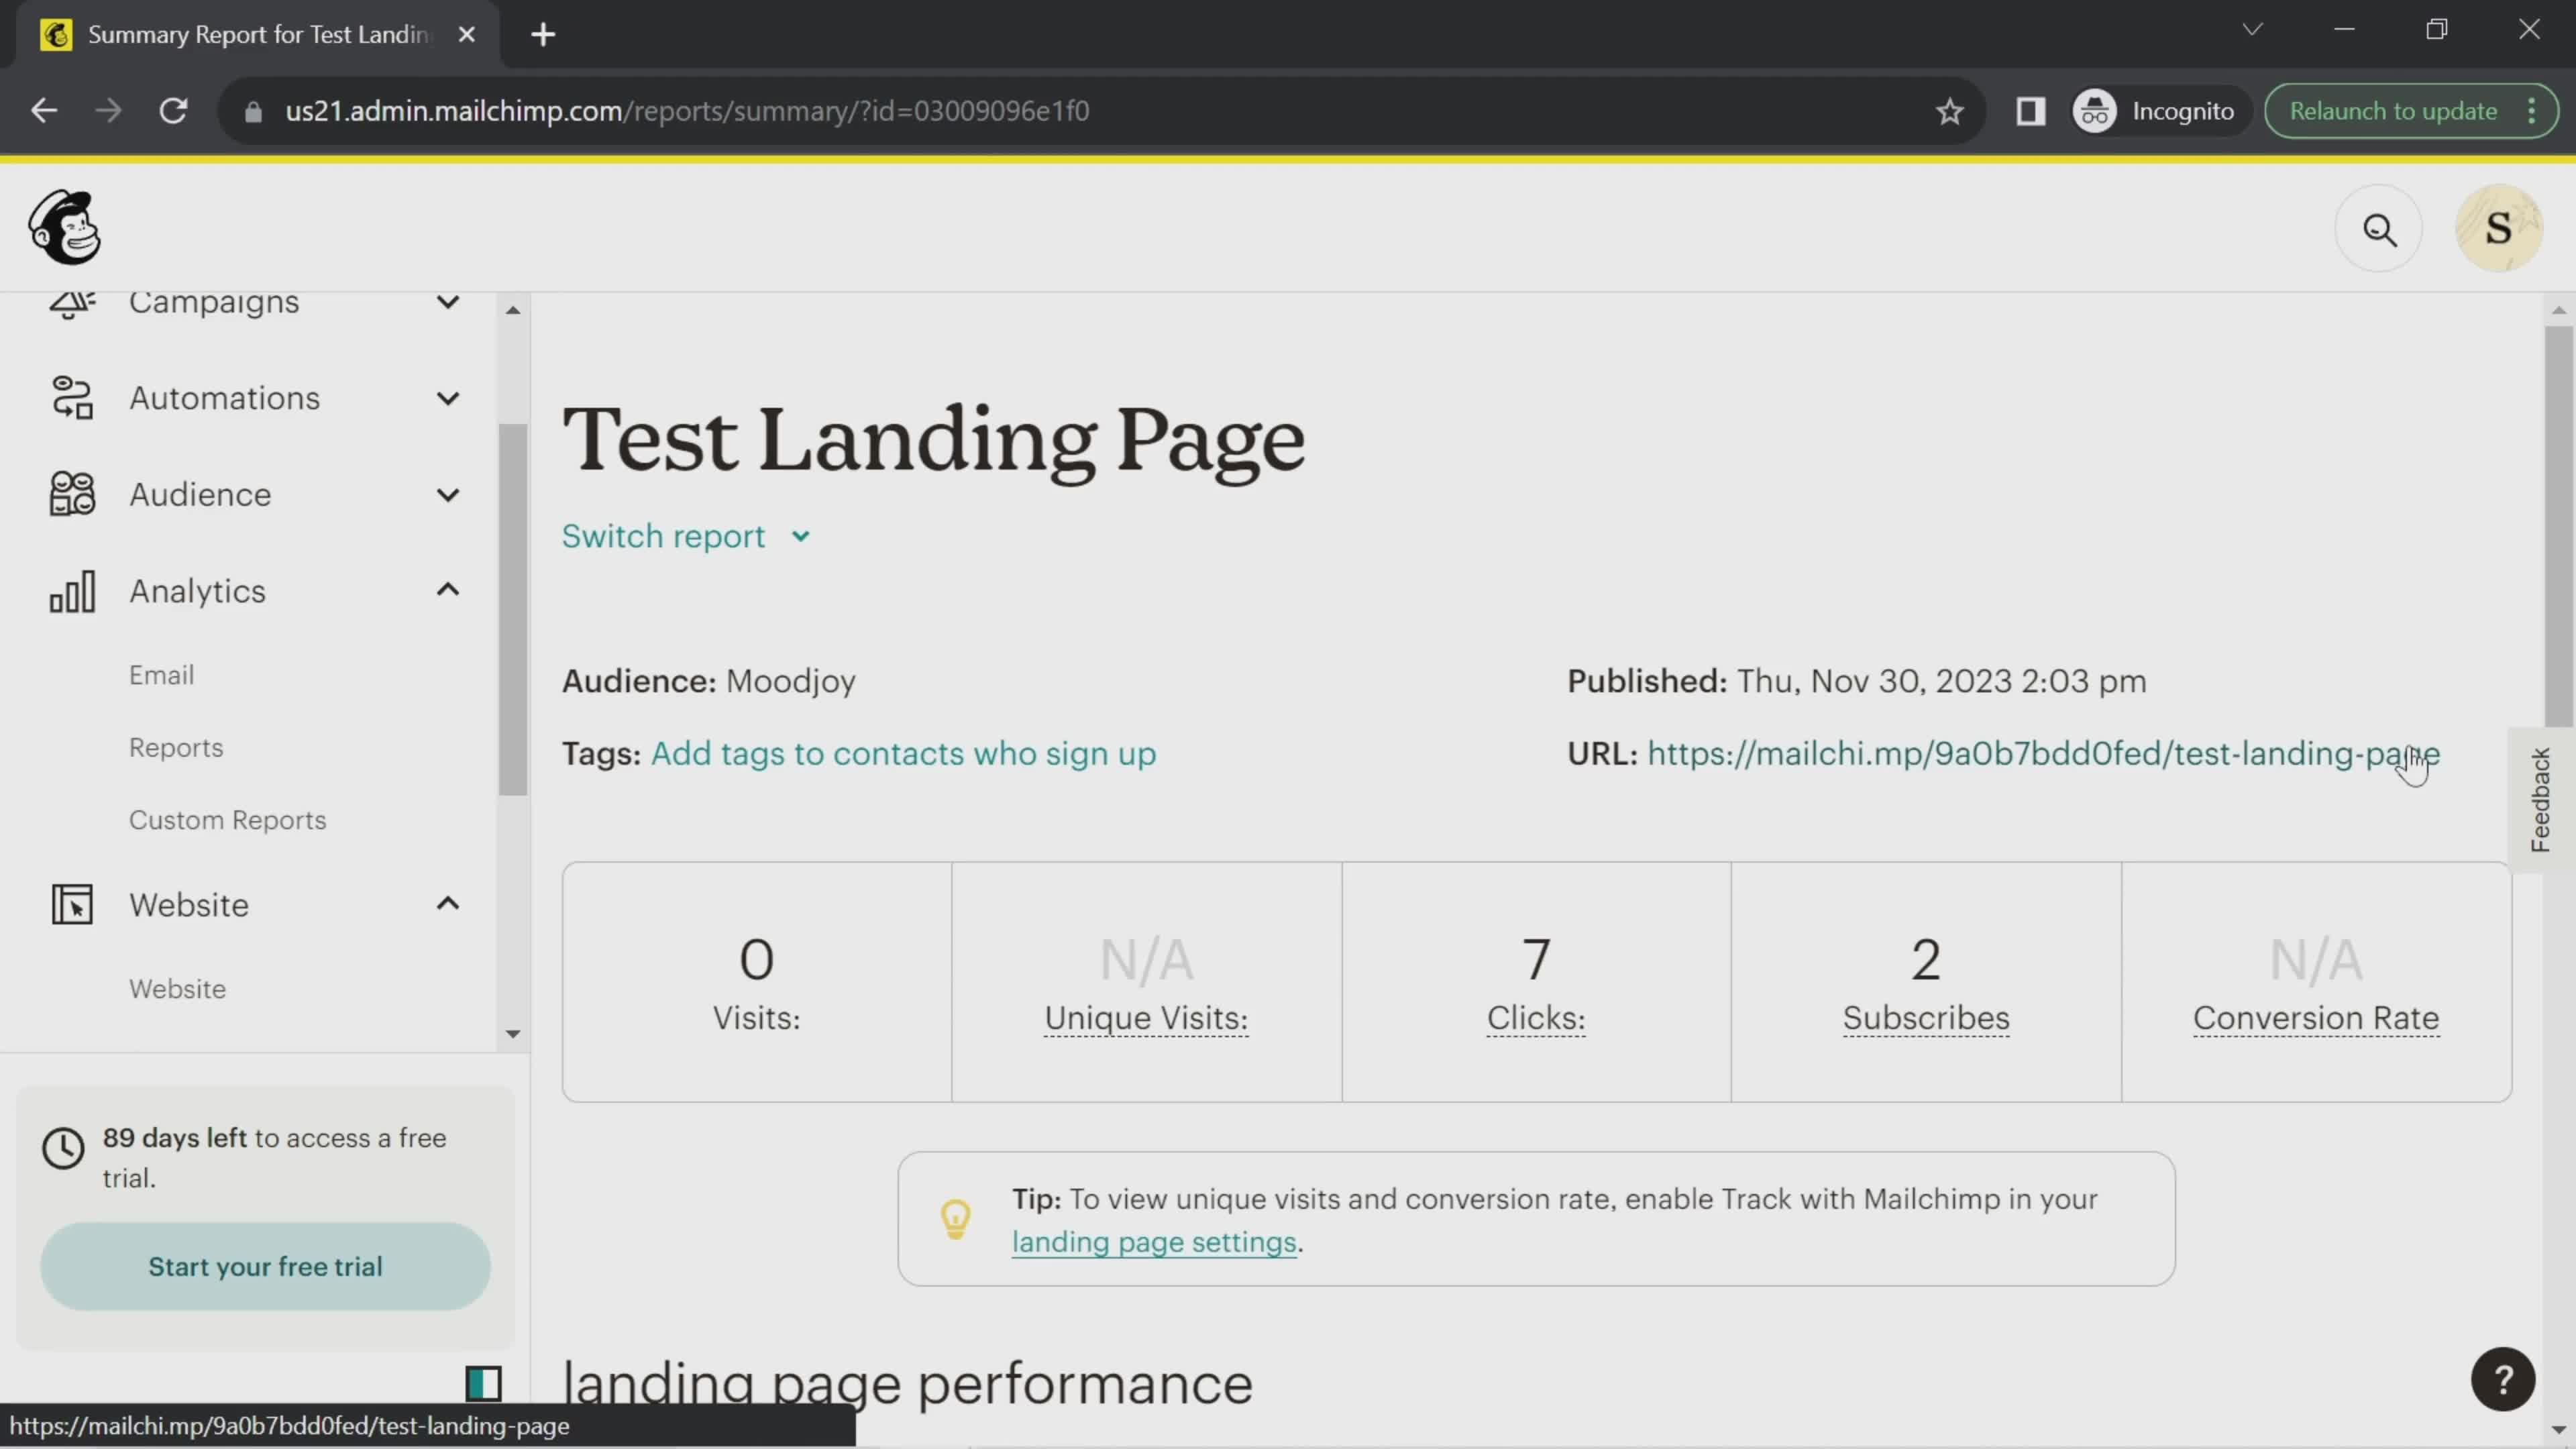Click the Mailchimp Freddie logo

tap(64, 227)
